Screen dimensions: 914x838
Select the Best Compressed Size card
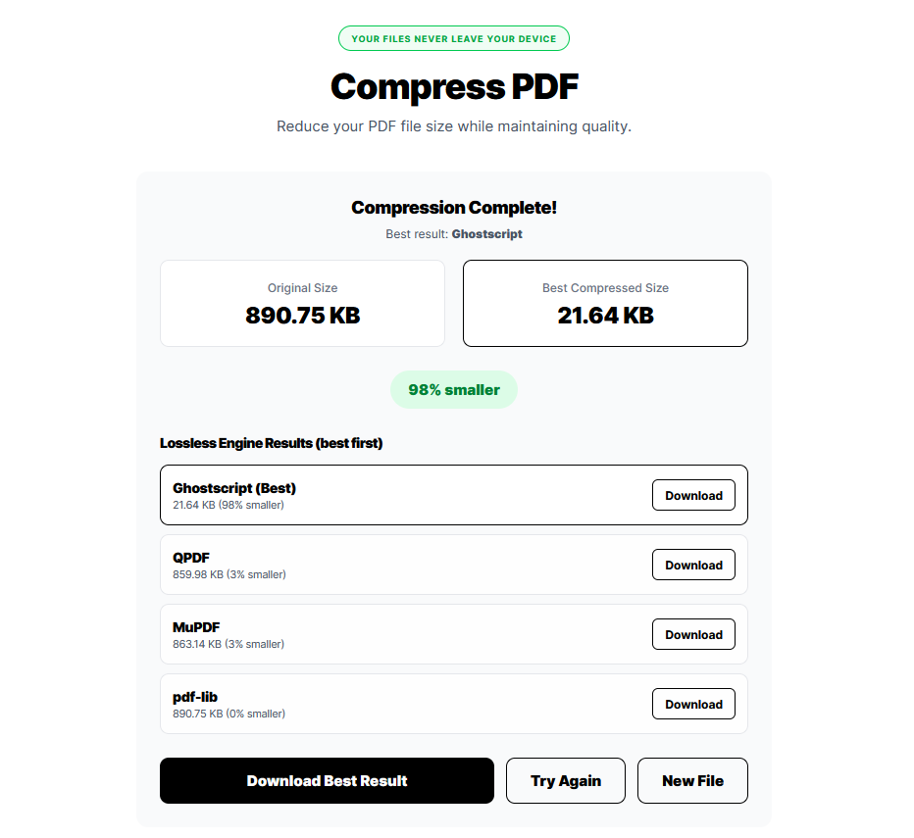605,304
